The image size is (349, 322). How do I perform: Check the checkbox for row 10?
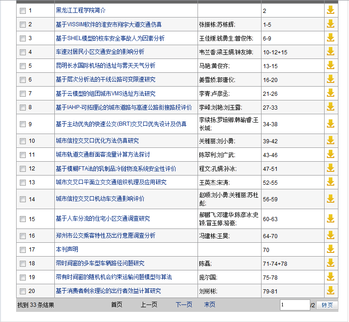(23, 141)
